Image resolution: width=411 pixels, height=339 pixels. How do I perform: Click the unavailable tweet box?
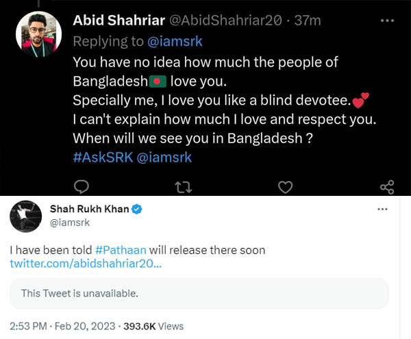(199, 293)
